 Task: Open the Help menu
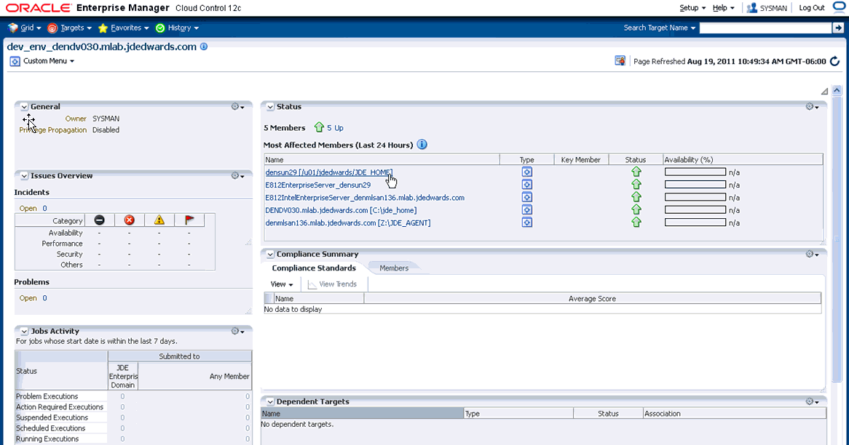pyautogui.click(x=723, y=7)
